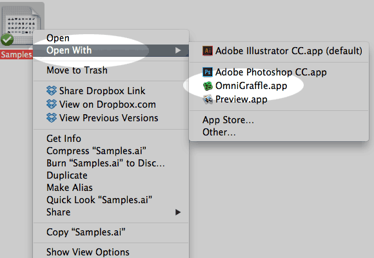Viewport: 374px width, 258px height.
Task: Click the red Samples file label
Action: tap(16, 55)
